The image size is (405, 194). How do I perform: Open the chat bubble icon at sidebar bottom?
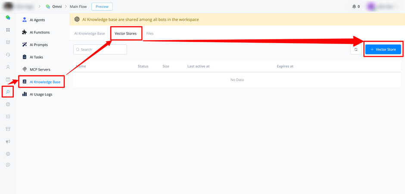8,165
